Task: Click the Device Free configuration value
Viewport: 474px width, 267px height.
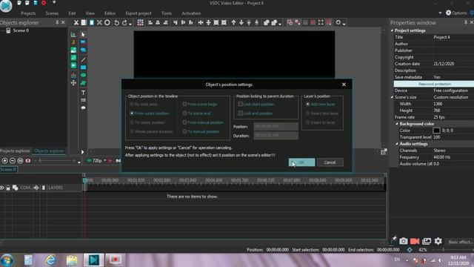Action: pos(450,90)
